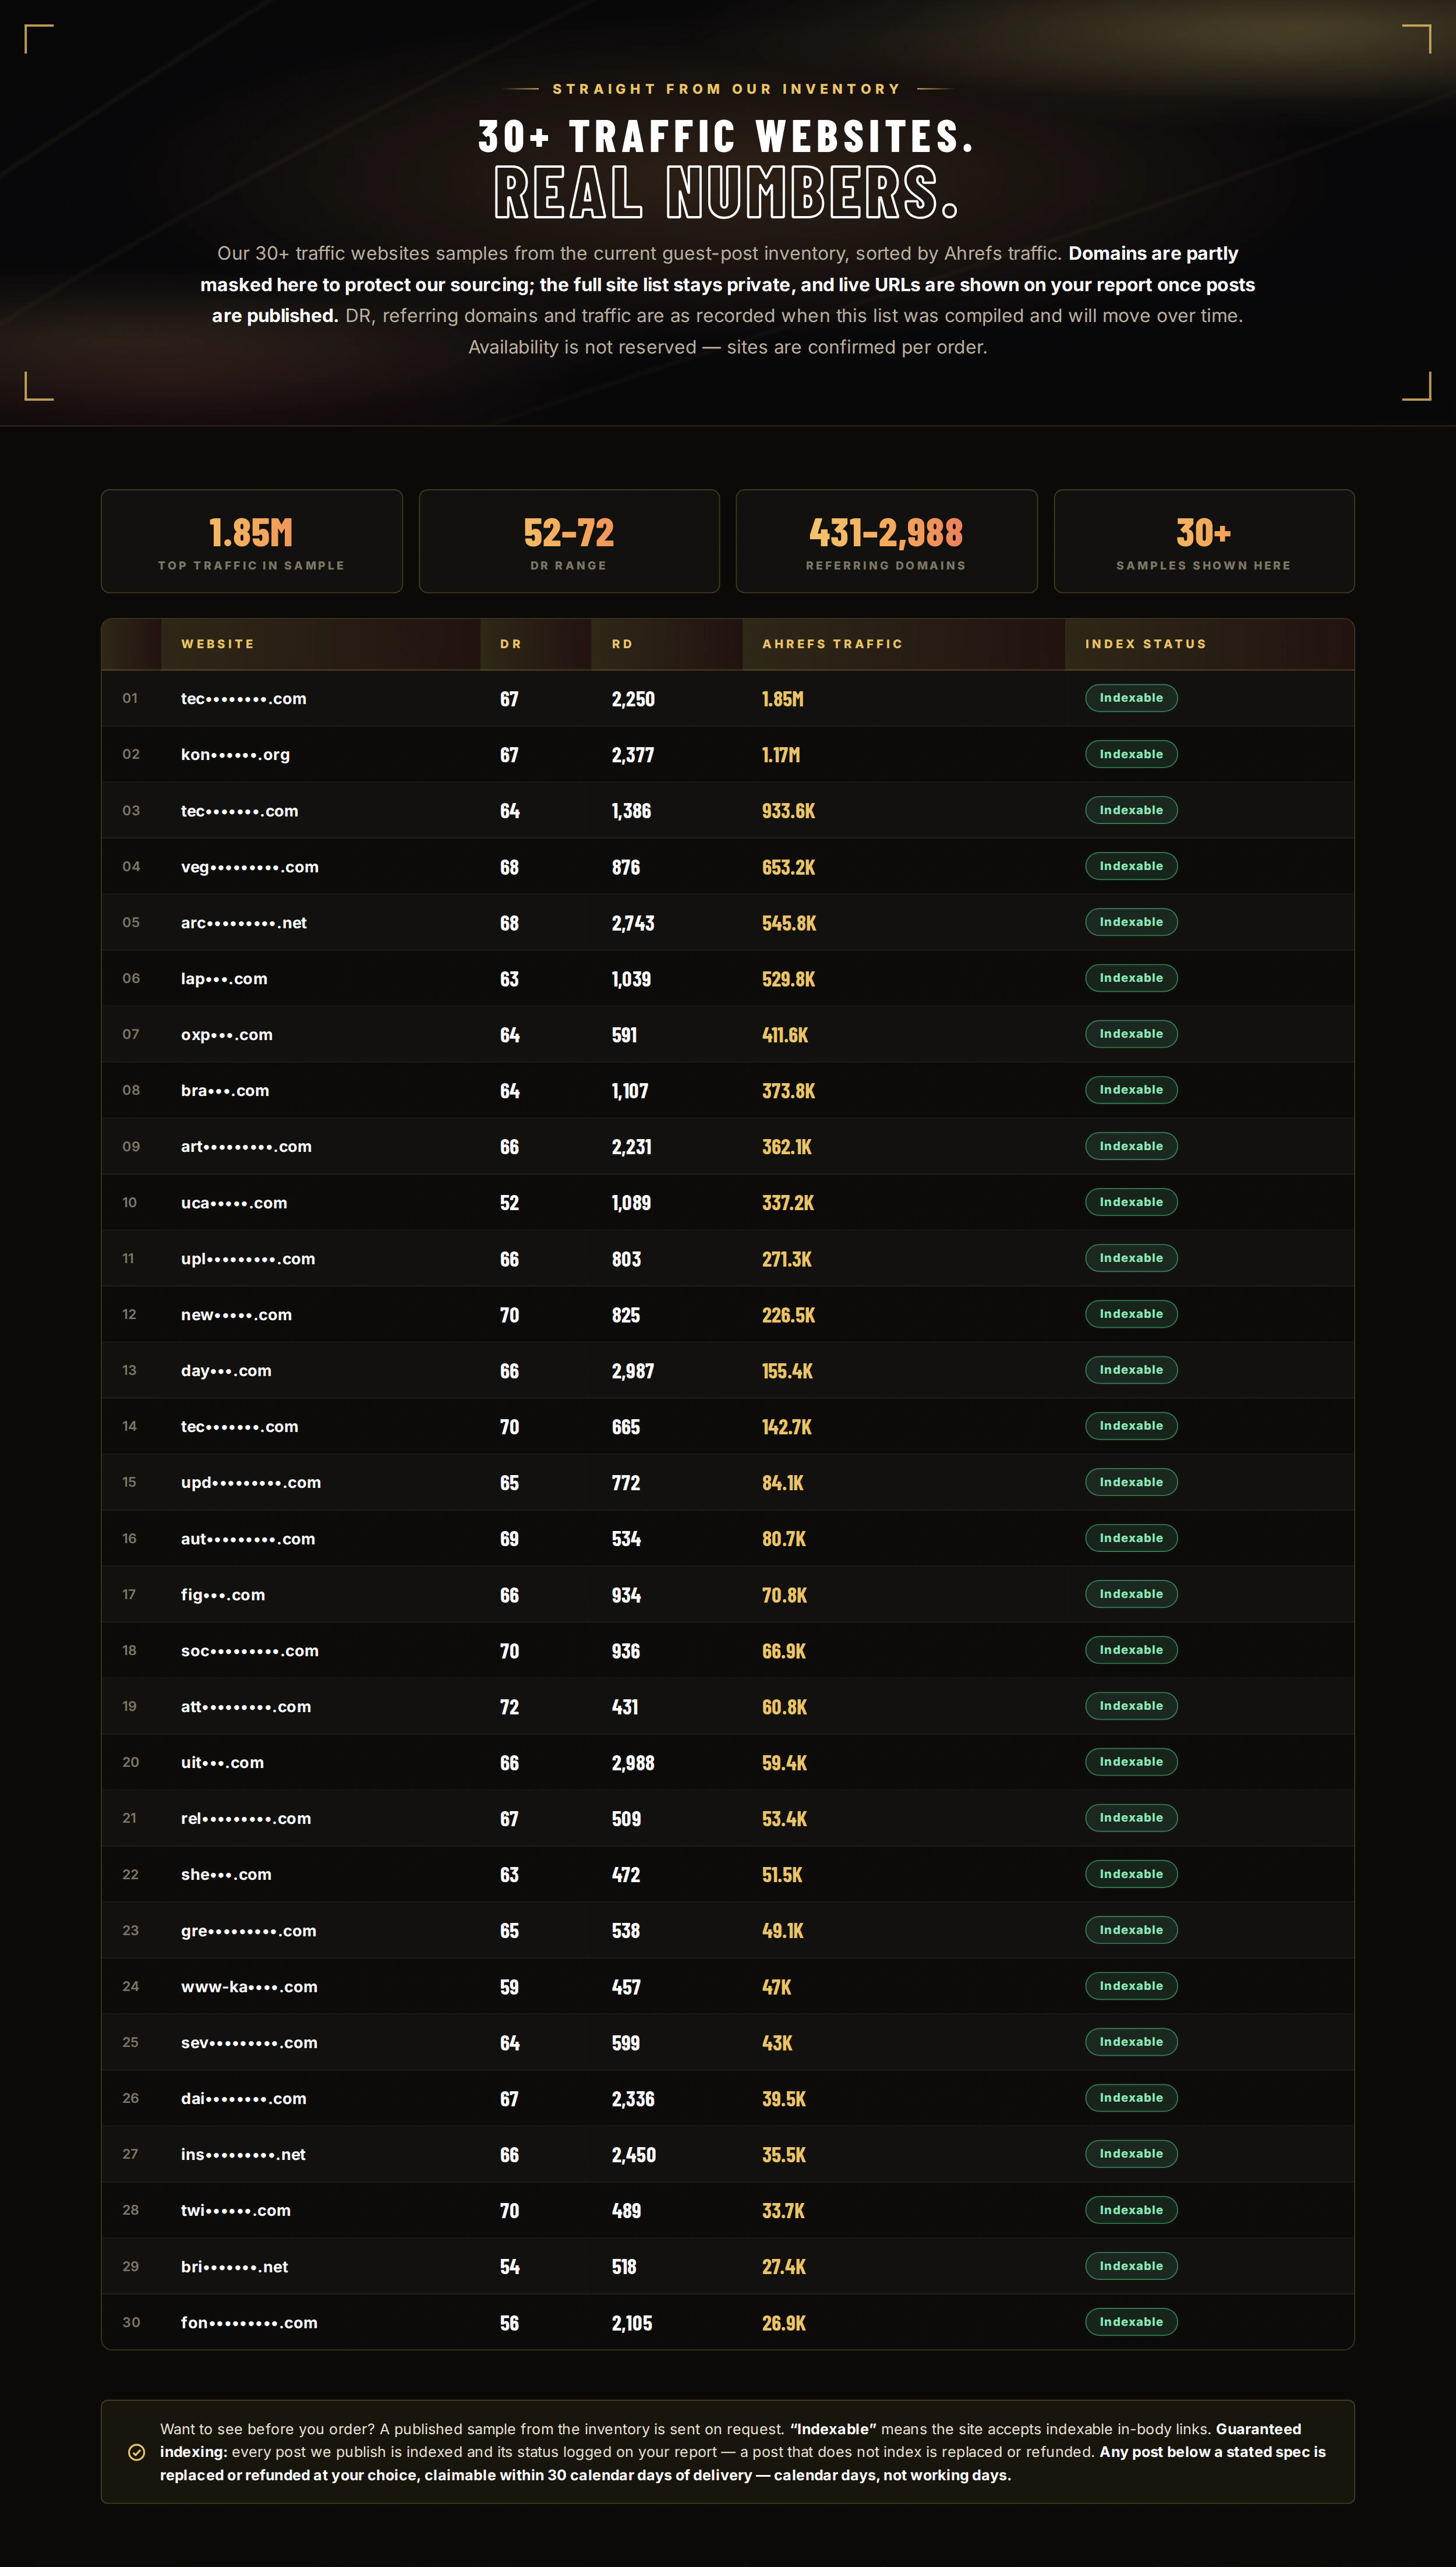
Task: Click the bri•••••••.net website entry
Action: coord(234,2266)
